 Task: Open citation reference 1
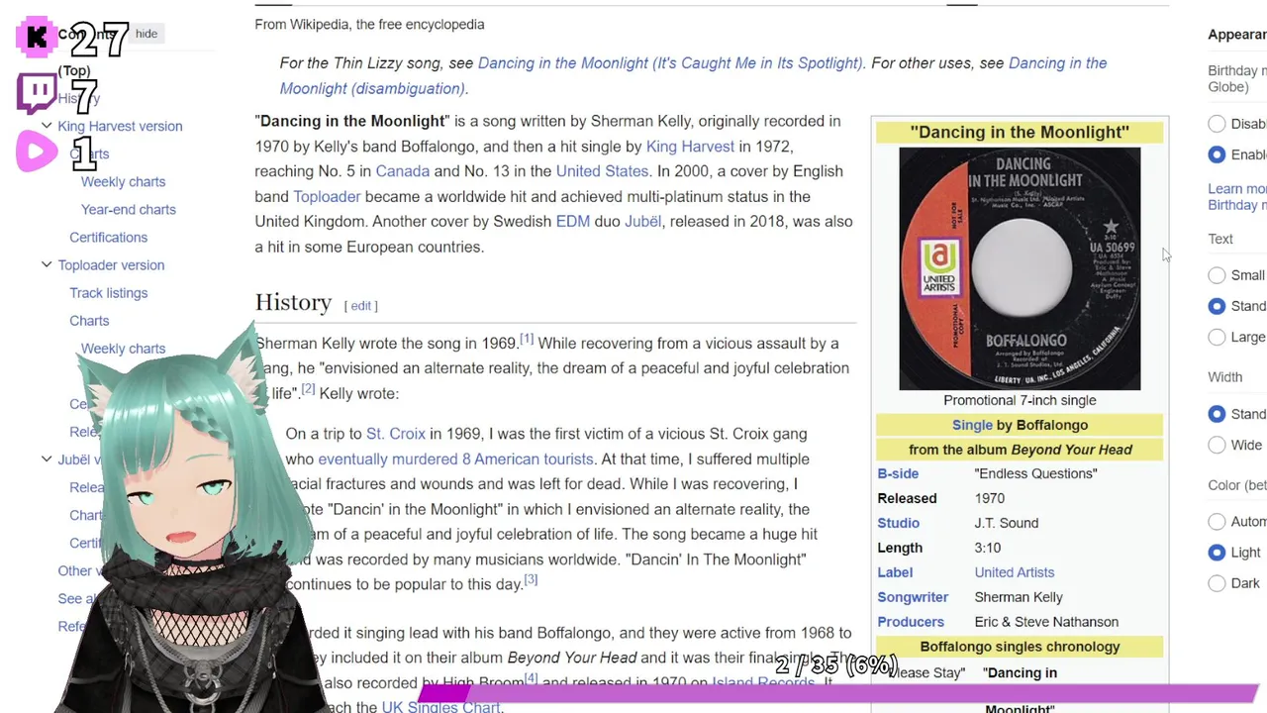point(527,339)
